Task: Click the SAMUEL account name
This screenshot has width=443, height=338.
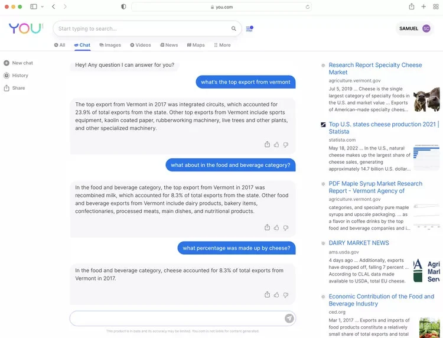Action: click(x=409, y=28)
